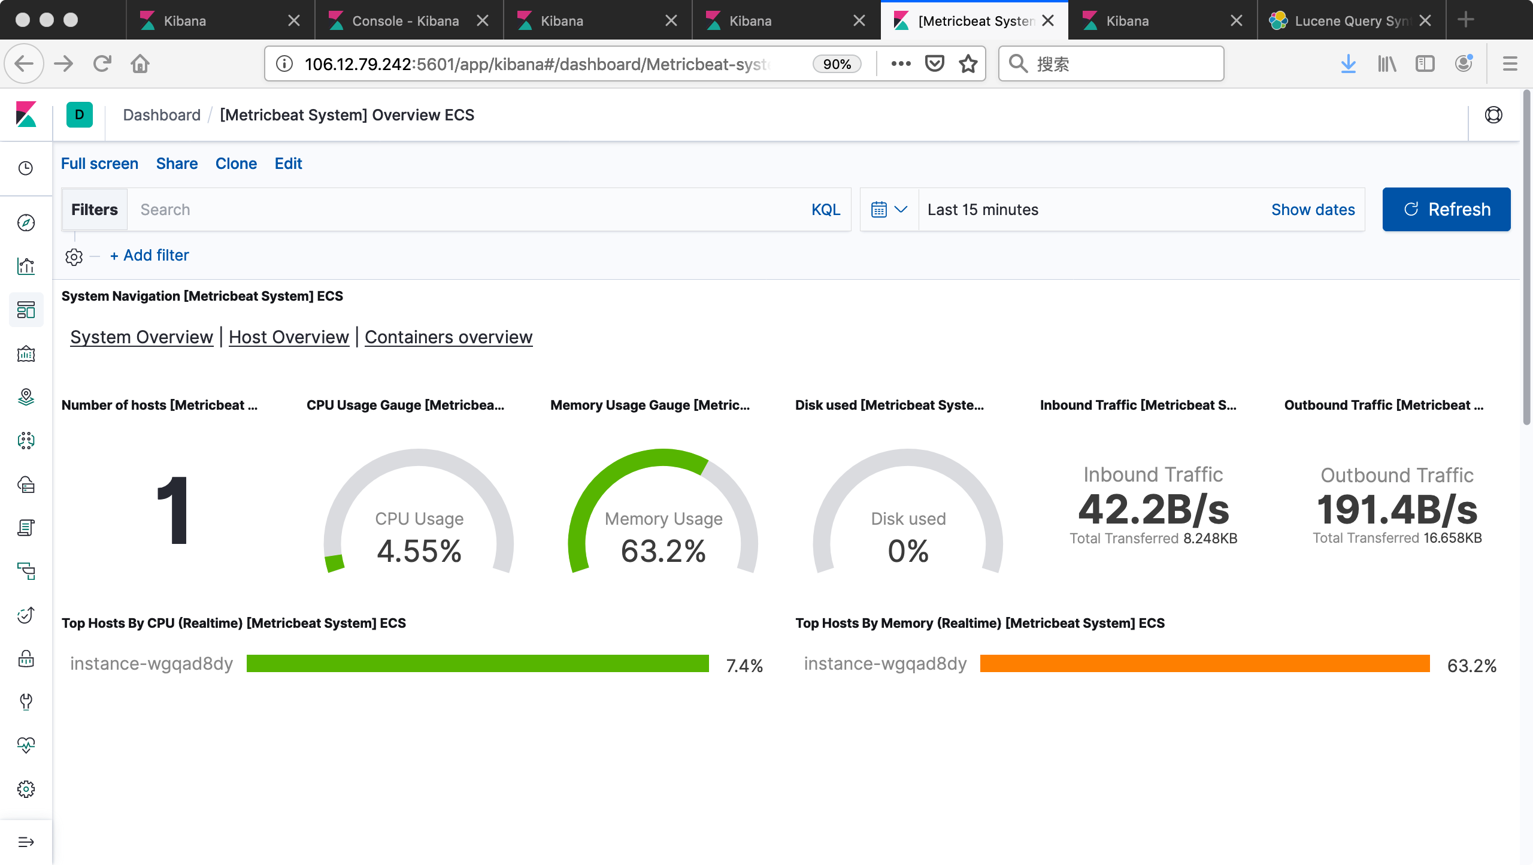Click Show dates link
This screenshot has height=865, width=1533.
(x=1313, y=210)
